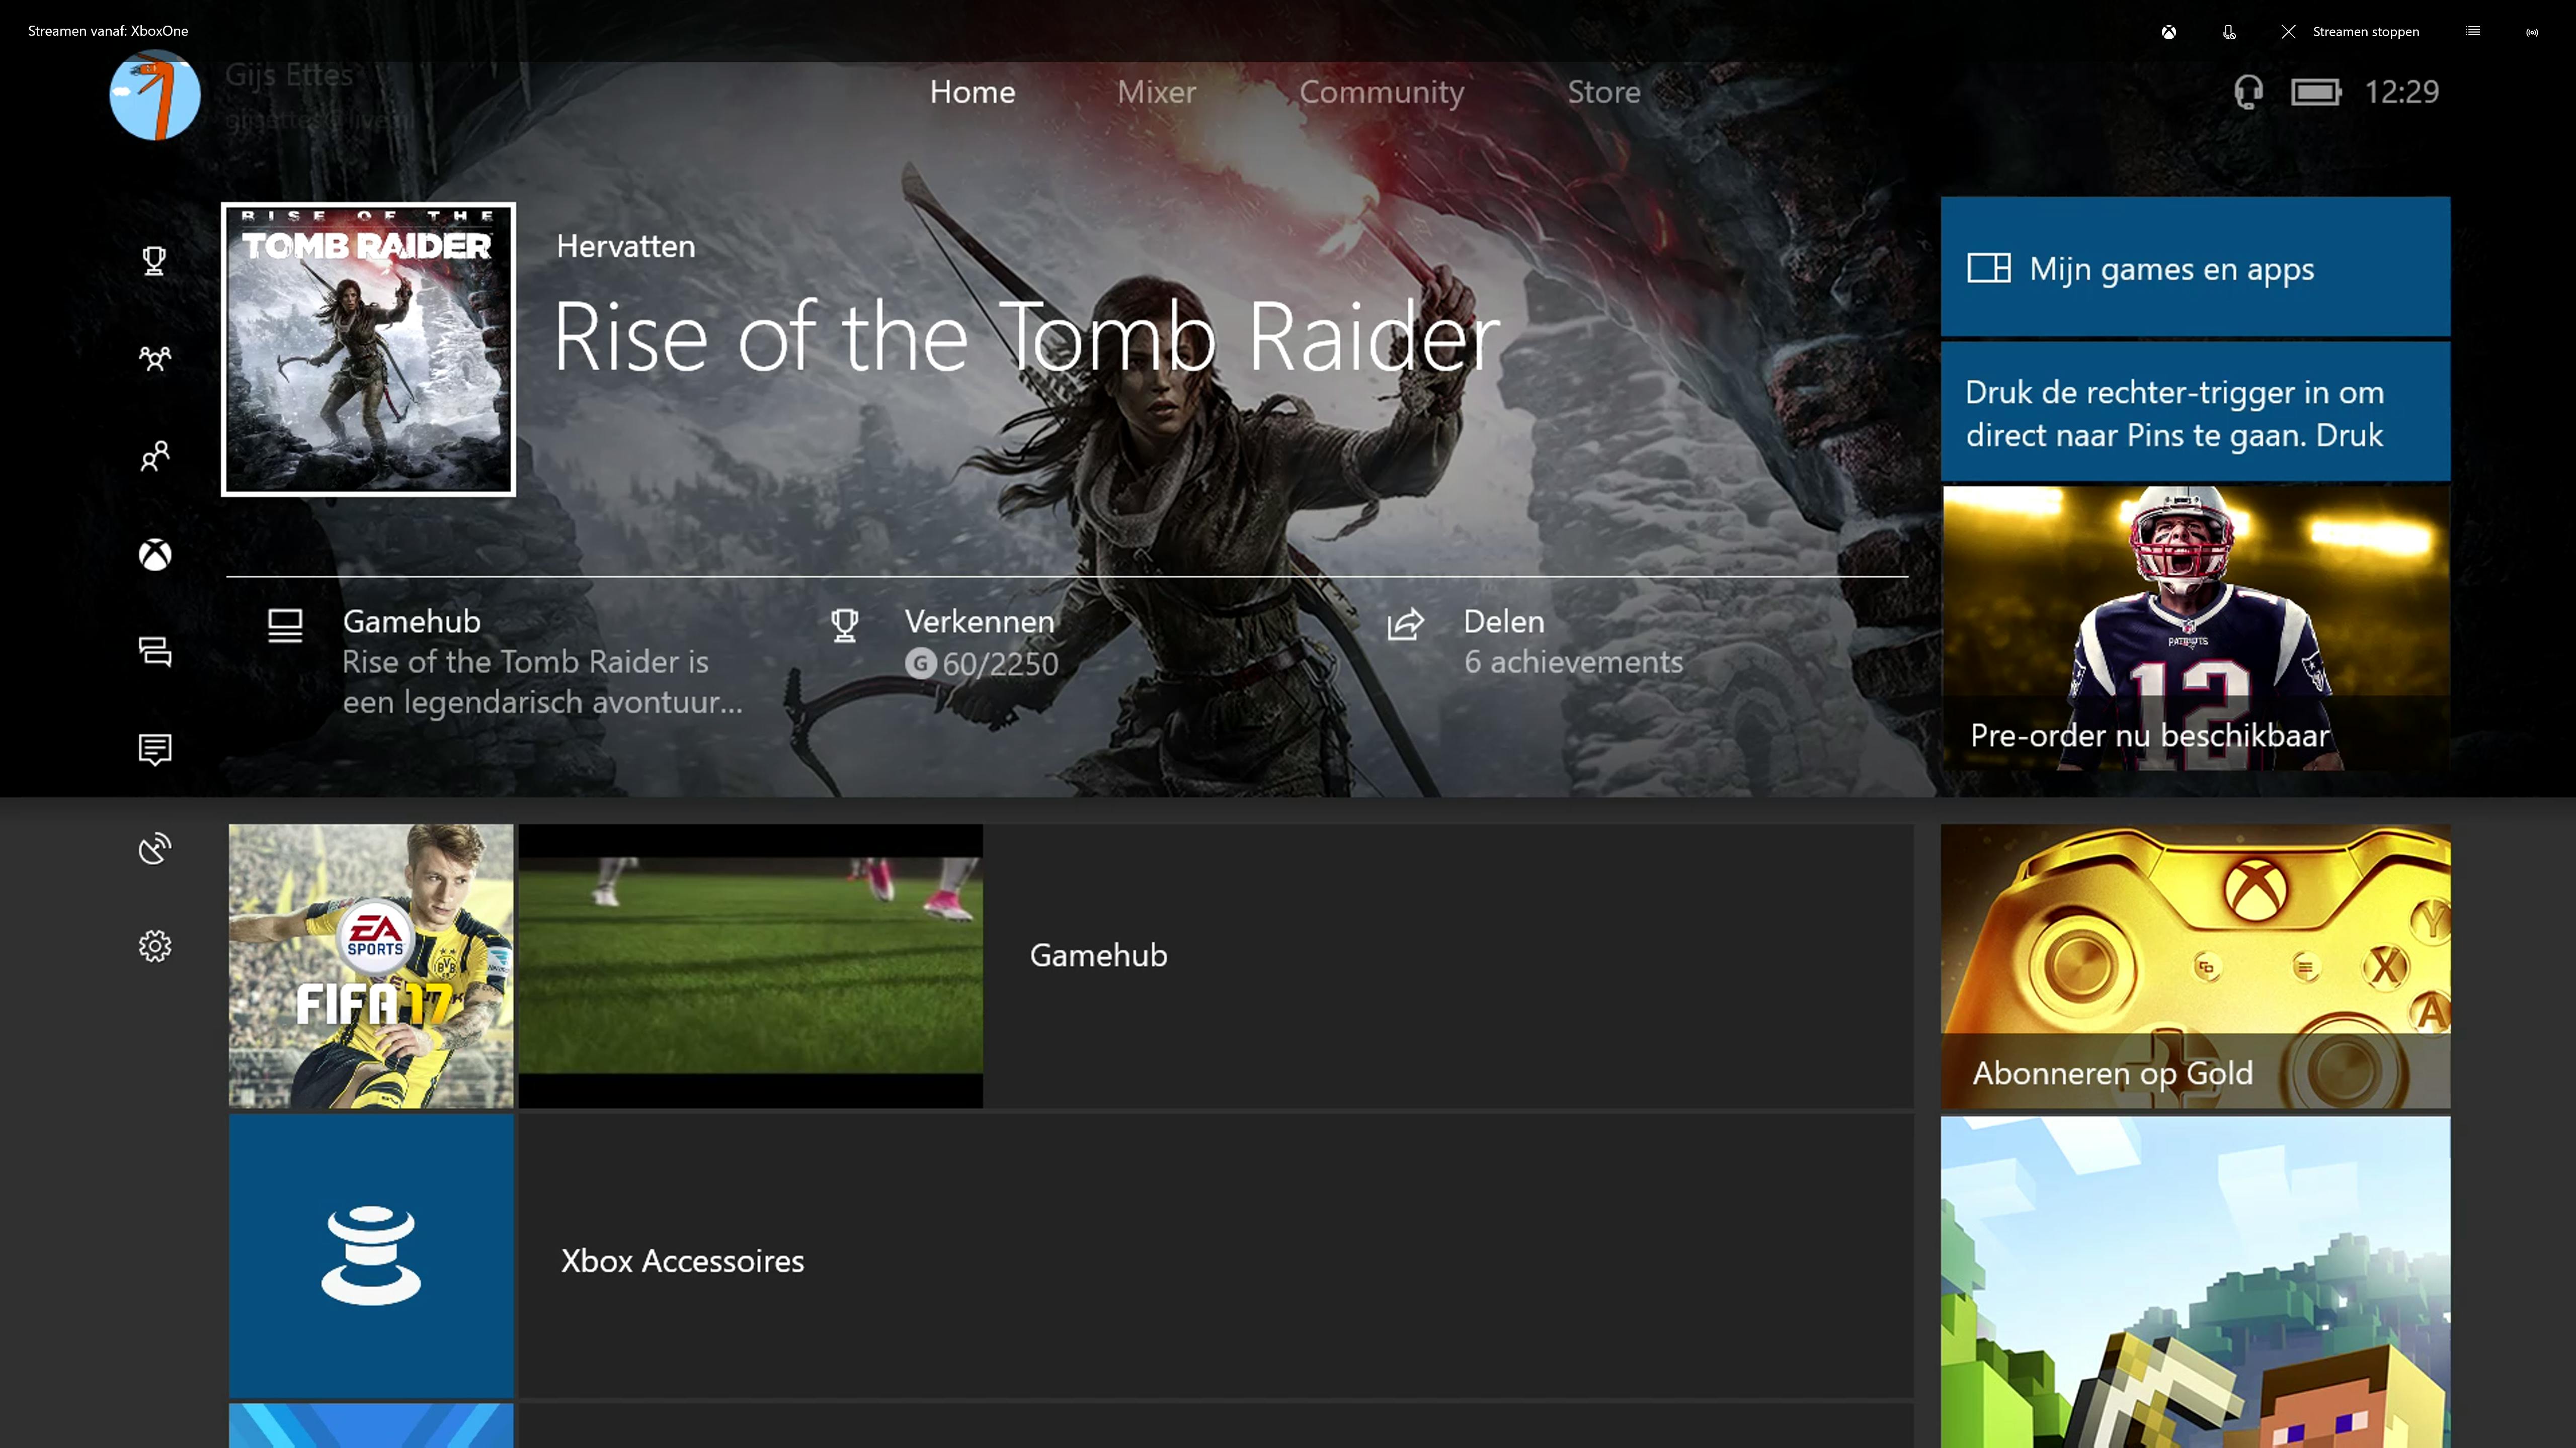Open the Abonneren op Gold tile
The image size is (2576, 1448).
pyautogui.click(x=2195, y=965)
